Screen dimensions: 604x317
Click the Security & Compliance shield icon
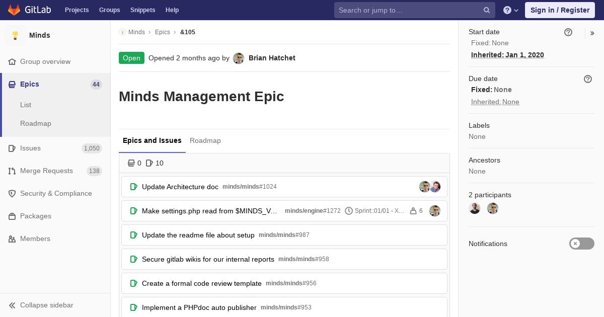coord(12,194)
